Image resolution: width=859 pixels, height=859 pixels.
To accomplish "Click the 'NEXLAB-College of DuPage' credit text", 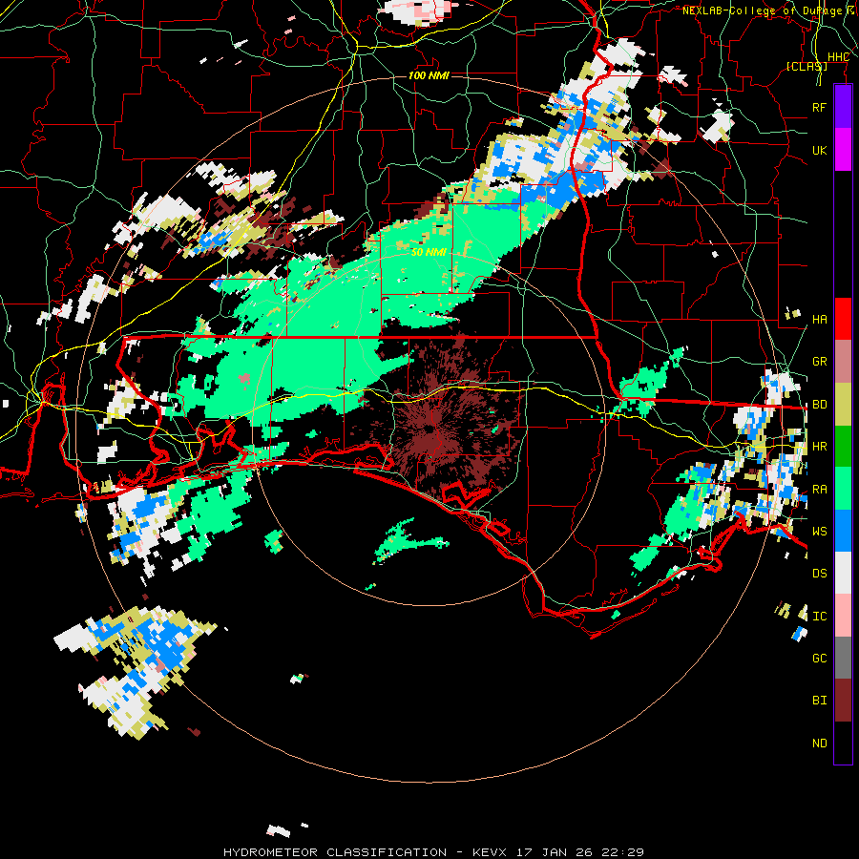I will (763, 10).
